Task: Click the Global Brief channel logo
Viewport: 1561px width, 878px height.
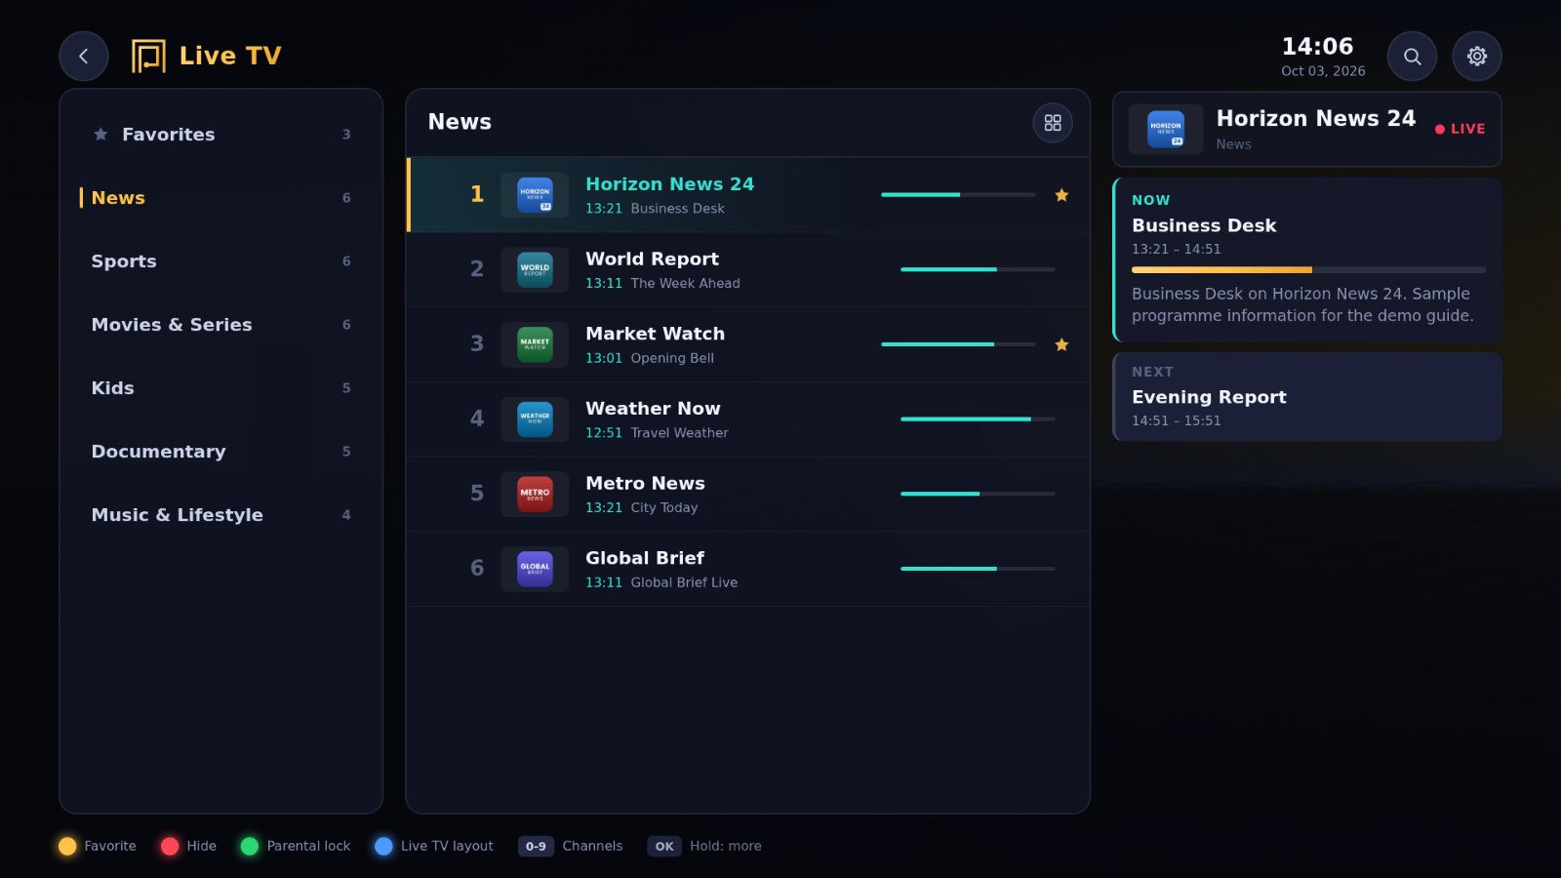Action: [x=535, y=569]
